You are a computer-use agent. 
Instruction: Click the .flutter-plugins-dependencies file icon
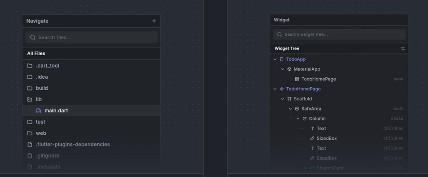point(30,144)
